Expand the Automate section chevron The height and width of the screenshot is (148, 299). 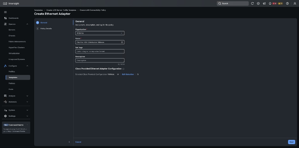[27, 102]
